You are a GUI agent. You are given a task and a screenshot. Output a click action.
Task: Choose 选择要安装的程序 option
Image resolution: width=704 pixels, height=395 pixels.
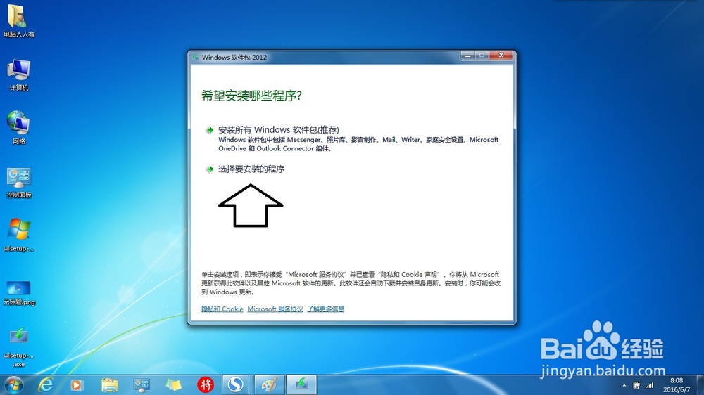(251, 169)
